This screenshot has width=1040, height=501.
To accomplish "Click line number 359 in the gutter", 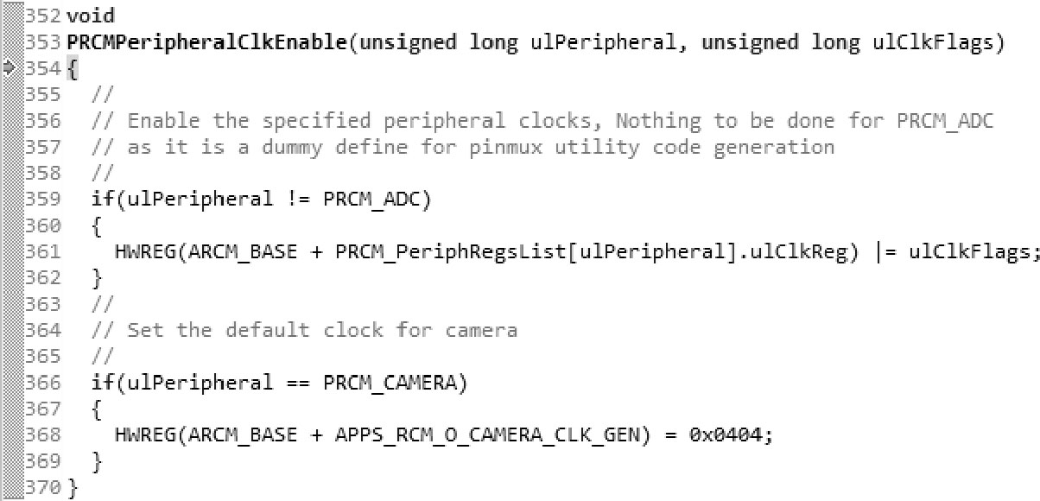I will pyautogui.click(x=43, y=200).
